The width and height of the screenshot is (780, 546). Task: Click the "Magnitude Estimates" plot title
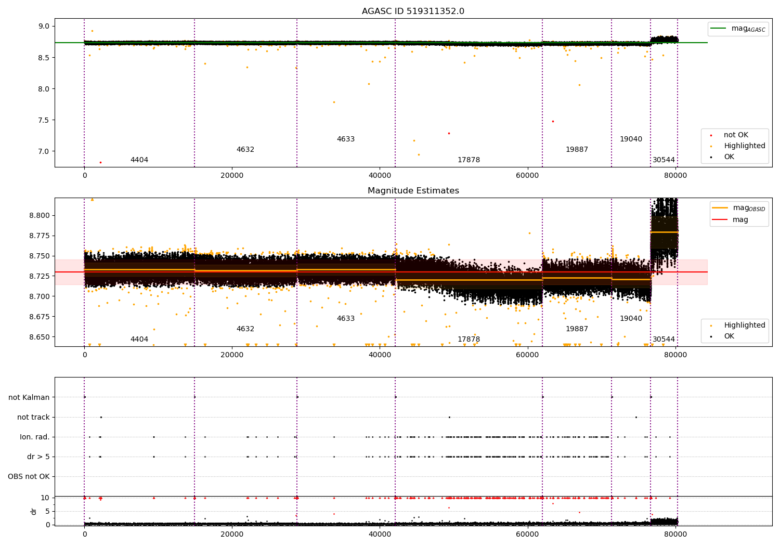[x=413, y=191]
